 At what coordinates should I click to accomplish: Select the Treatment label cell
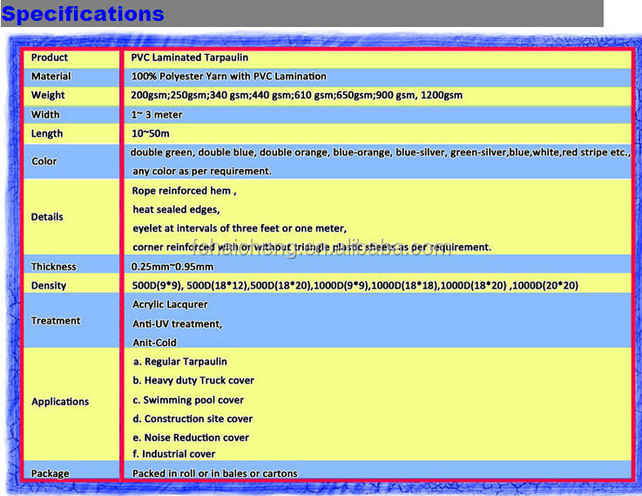click(71, 321)
